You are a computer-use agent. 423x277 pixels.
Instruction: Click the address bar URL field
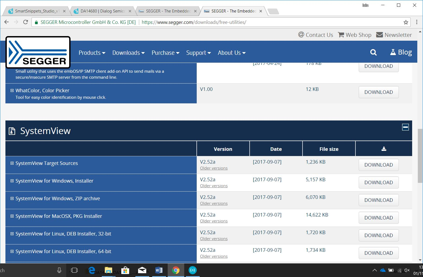point(221,22)
